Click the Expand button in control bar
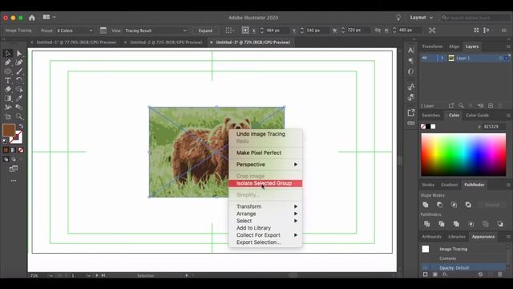The height and width of the screenshot is (289, 513). (x=205, y=31)
